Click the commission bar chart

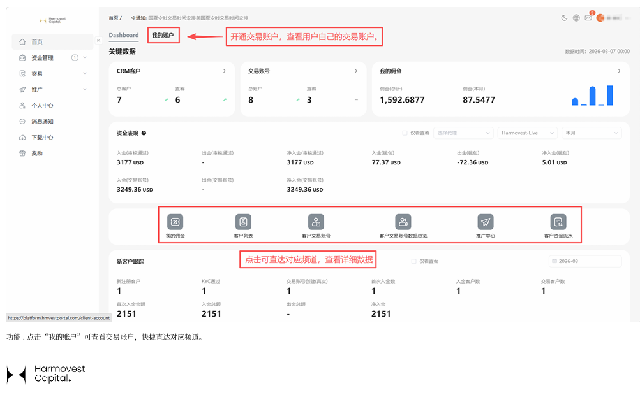(x=593, y=96)
